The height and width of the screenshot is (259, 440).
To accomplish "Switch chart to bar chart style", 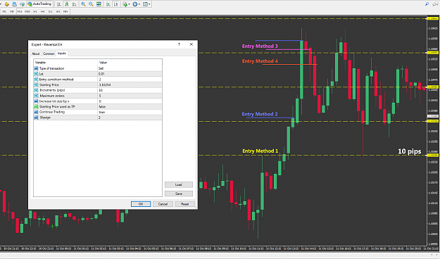I will (59, 4).
